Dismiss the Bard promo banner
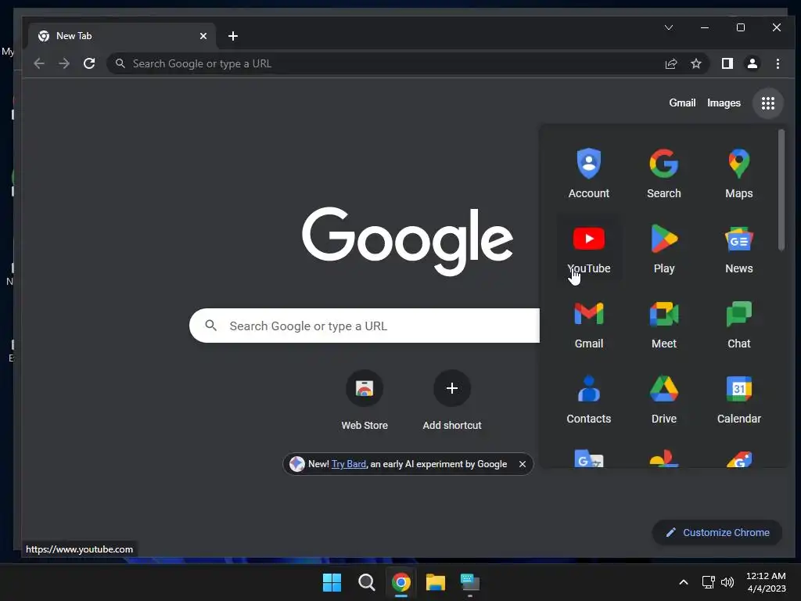Screen dimensions: 801x601 [522, 464]
